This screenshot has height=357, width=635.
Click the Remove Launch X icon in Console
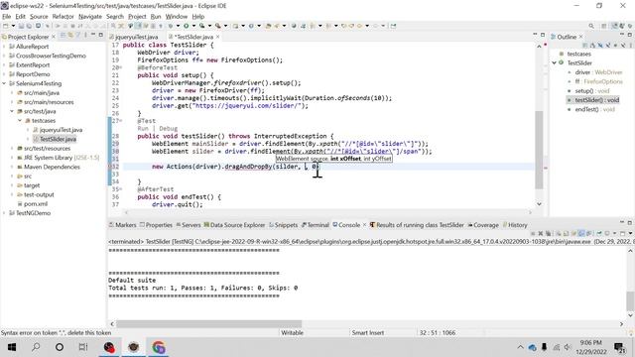pyautogui.click(x=540, y=234)
